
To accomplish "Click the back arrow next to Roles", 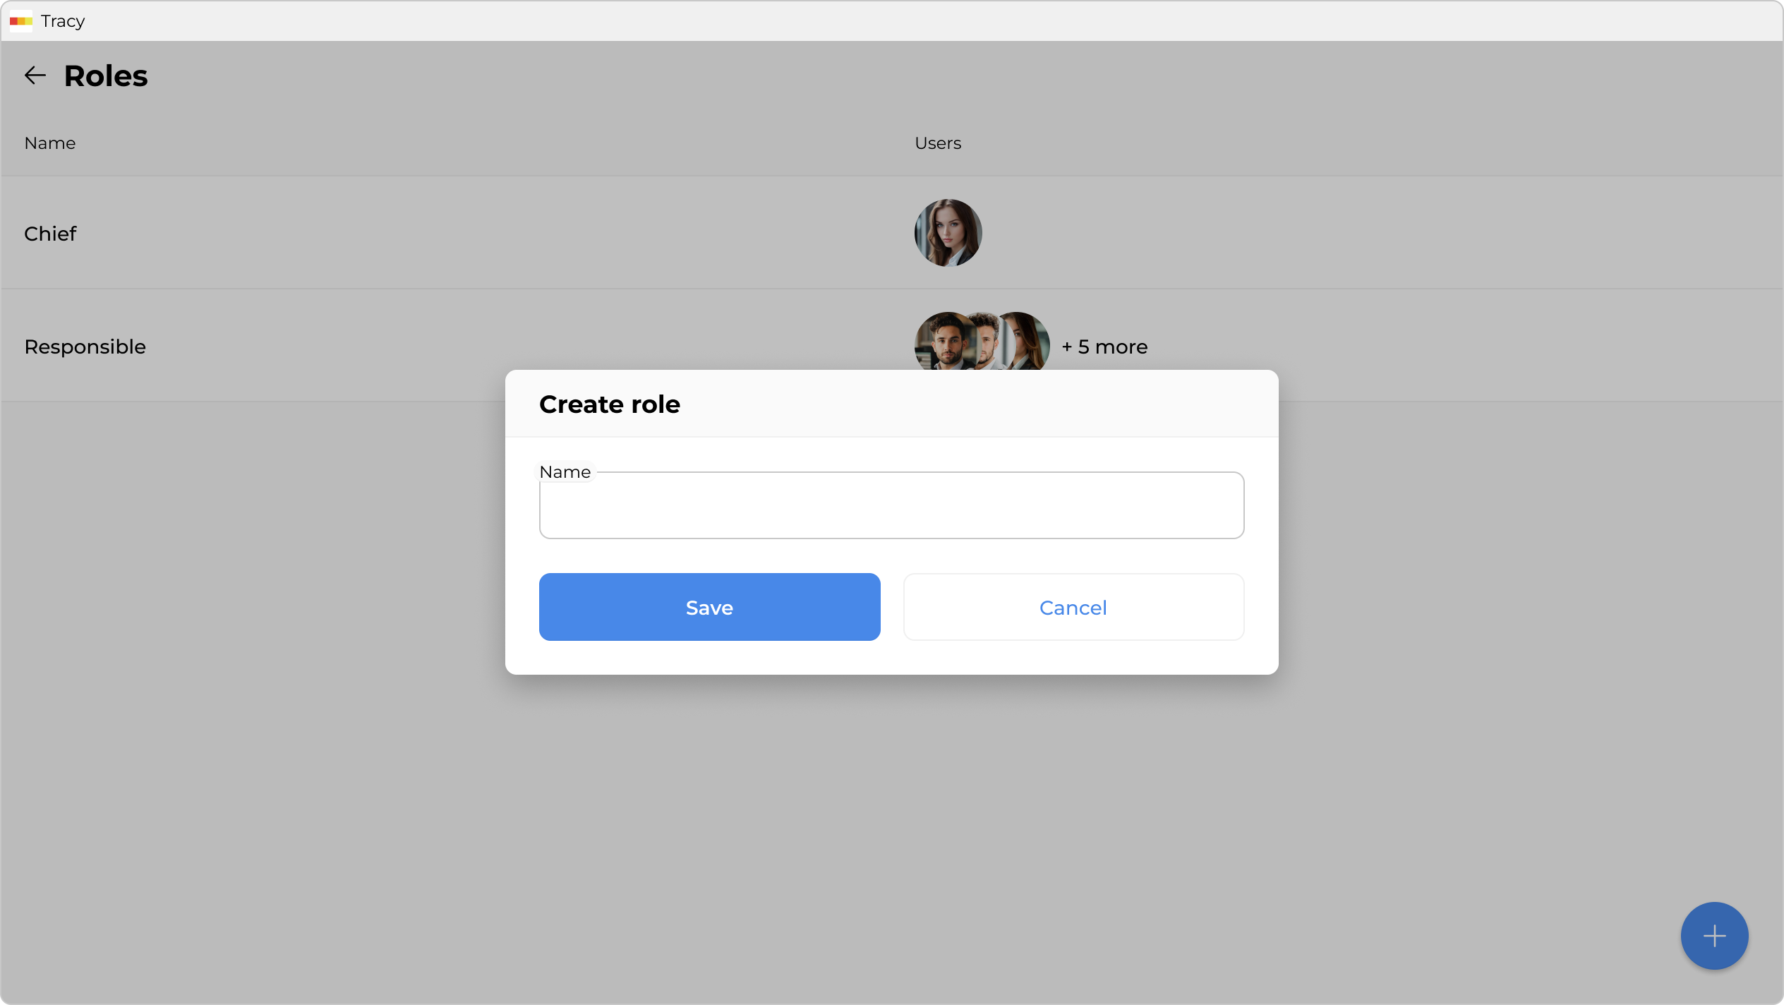I will click(x=35, y=76).
